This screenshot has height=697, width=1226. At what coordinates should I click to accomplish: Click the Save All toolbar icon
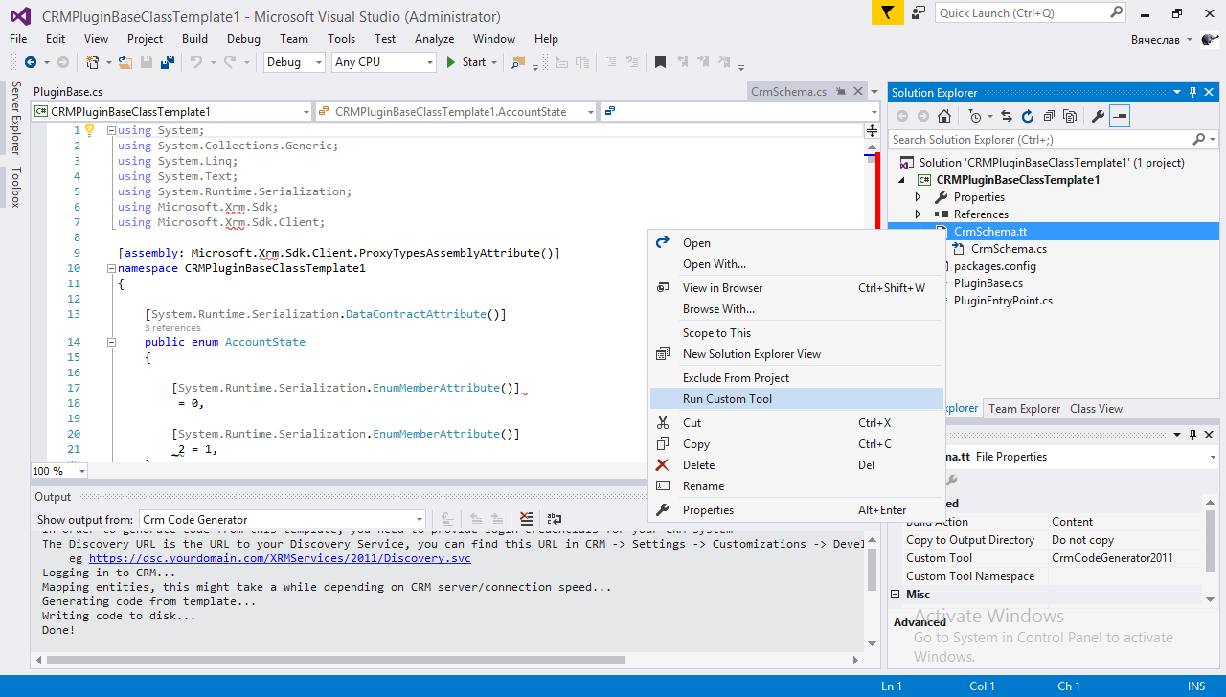point(168,62)
